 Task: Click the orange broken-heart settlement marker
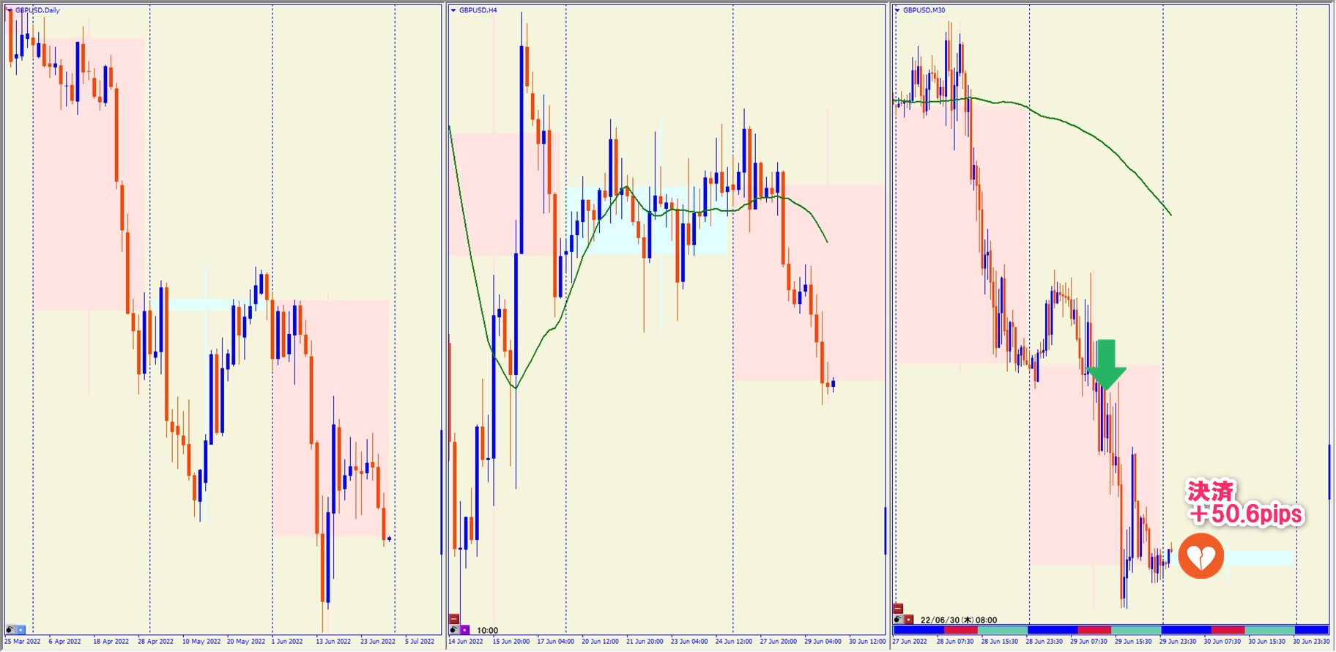point(1200,557)
